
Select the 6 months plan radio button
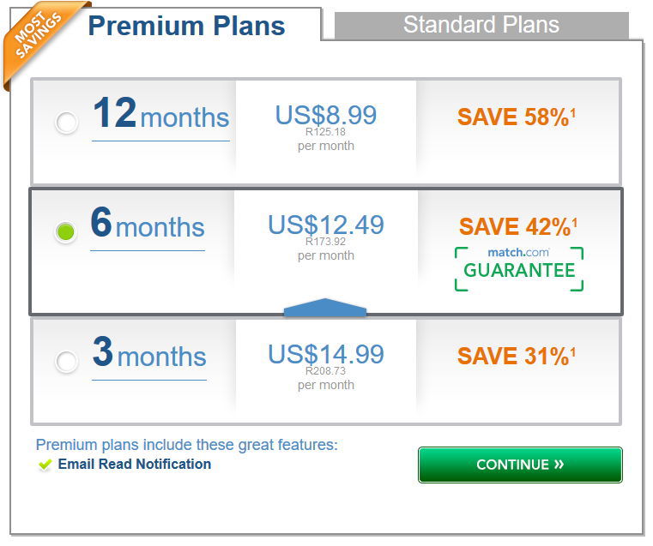[65, 231]
